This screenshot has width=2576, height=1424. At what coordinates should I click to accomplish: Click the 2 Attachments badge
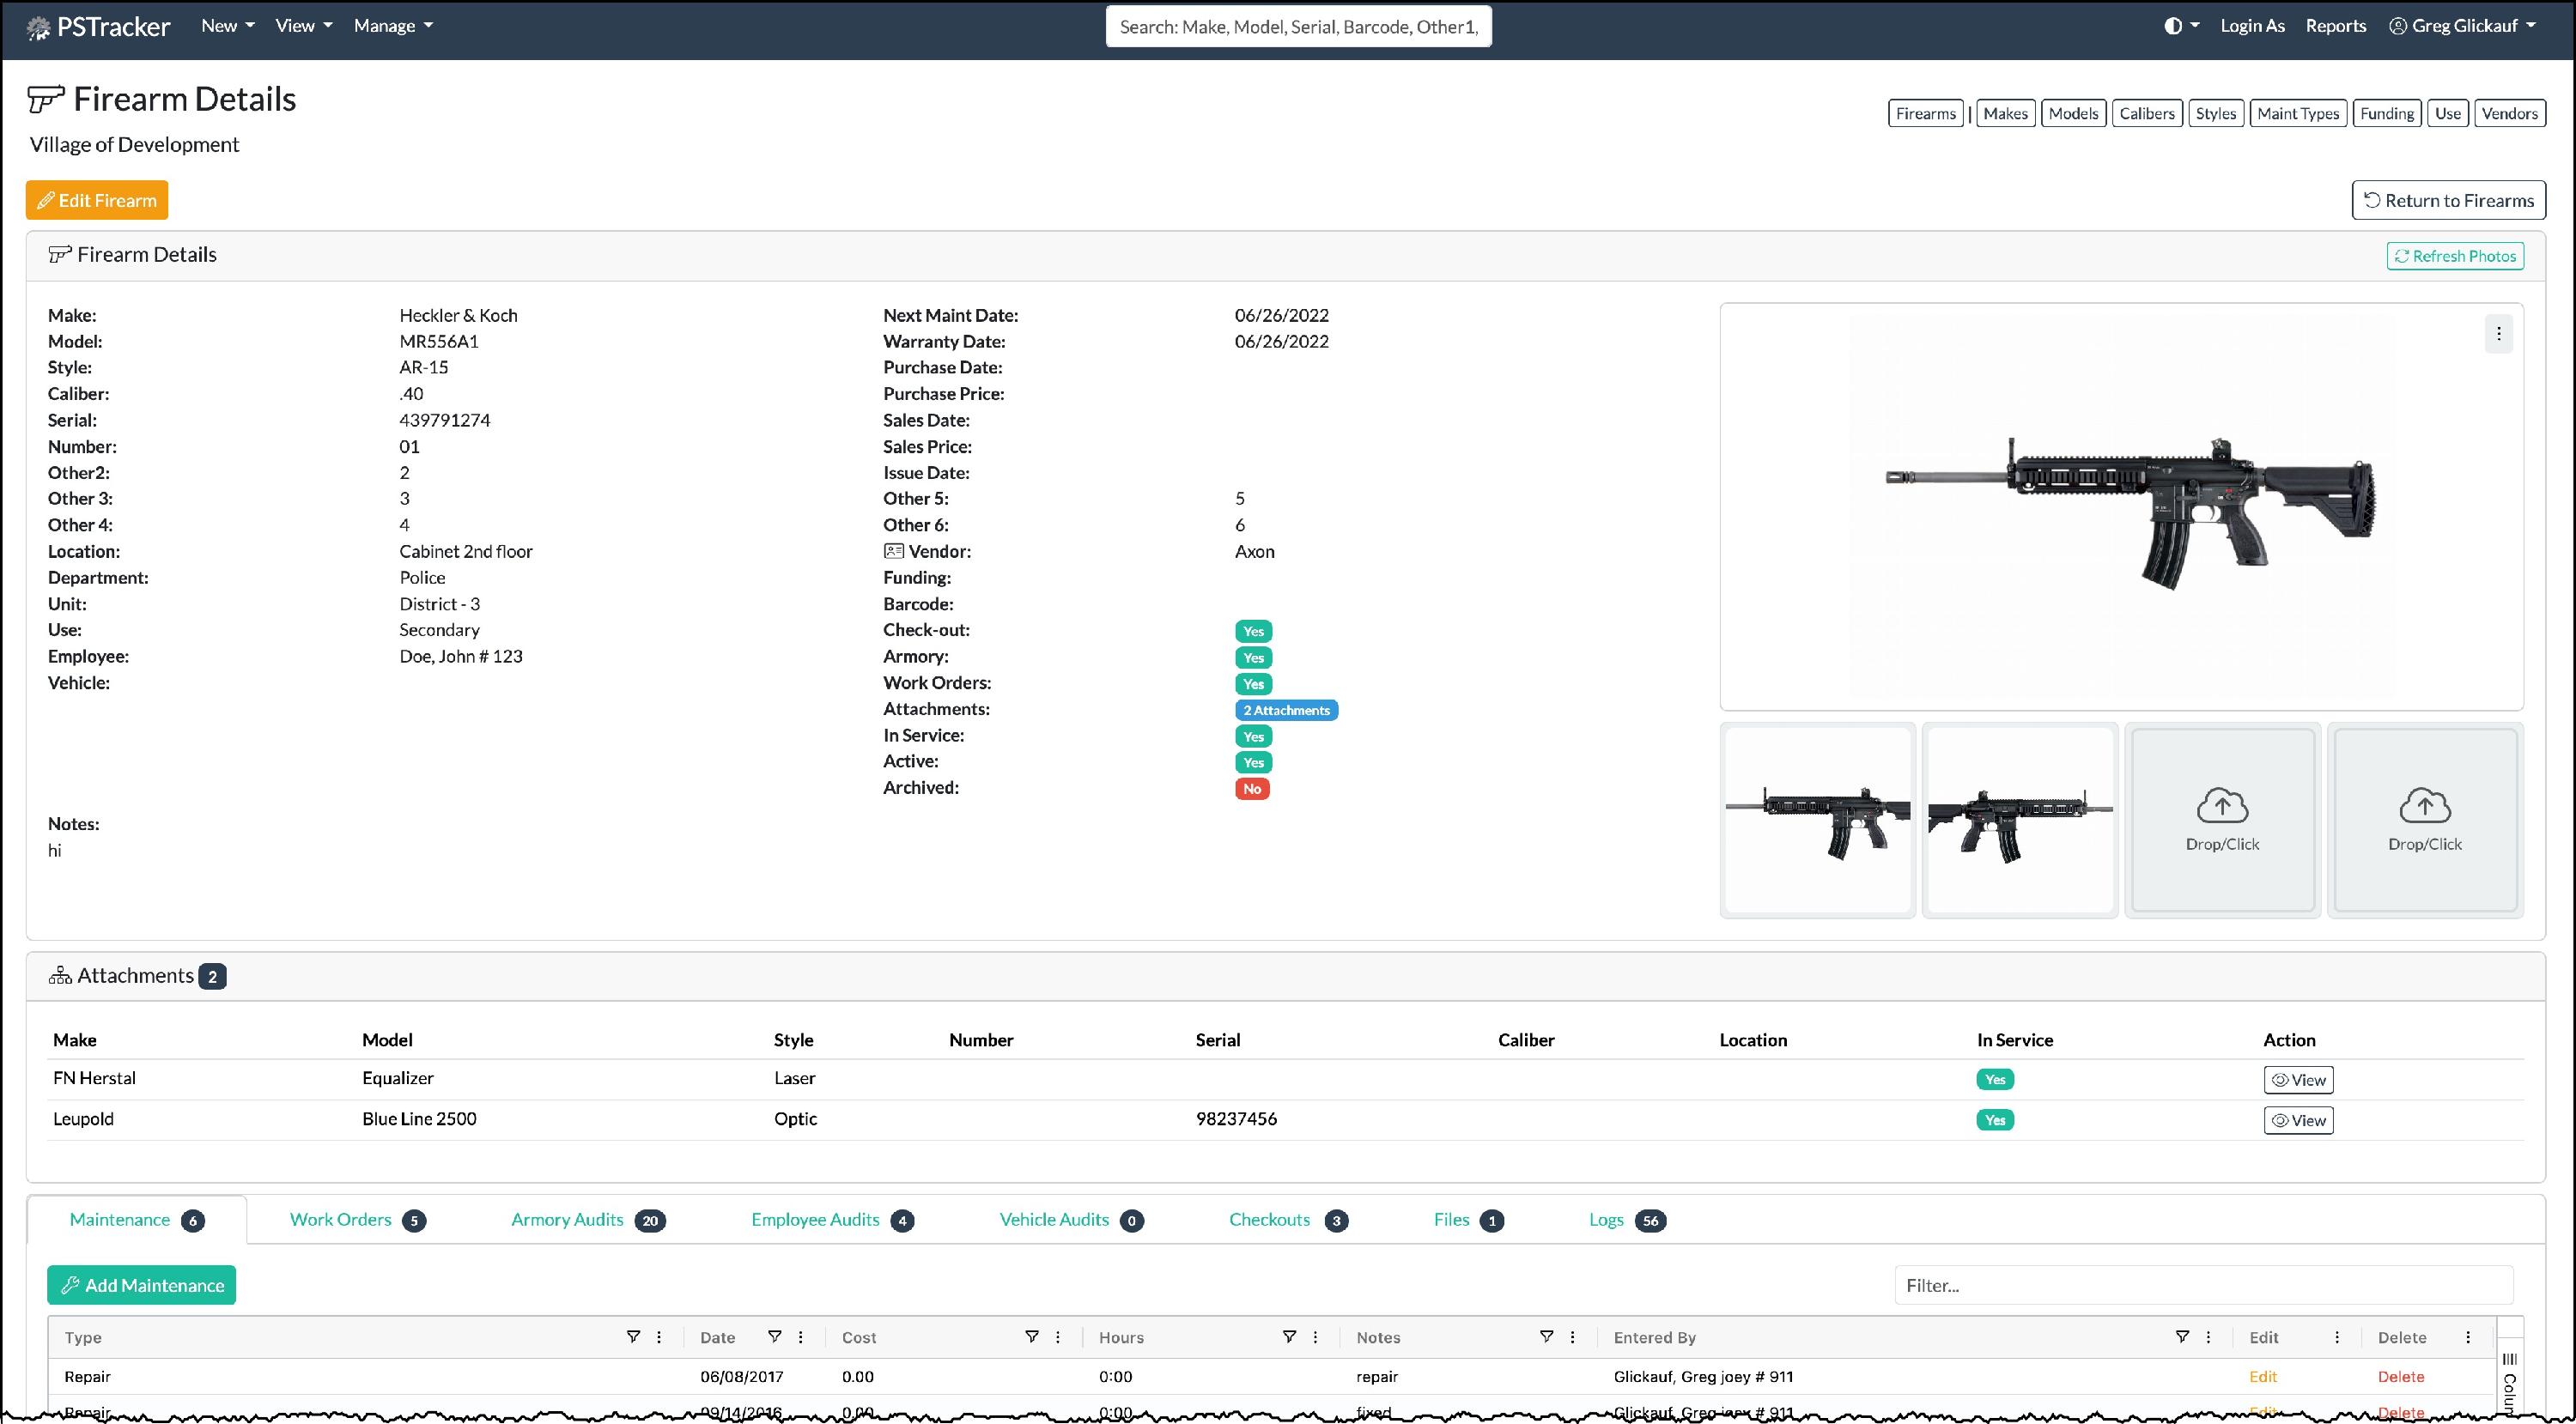(1286, 711)
